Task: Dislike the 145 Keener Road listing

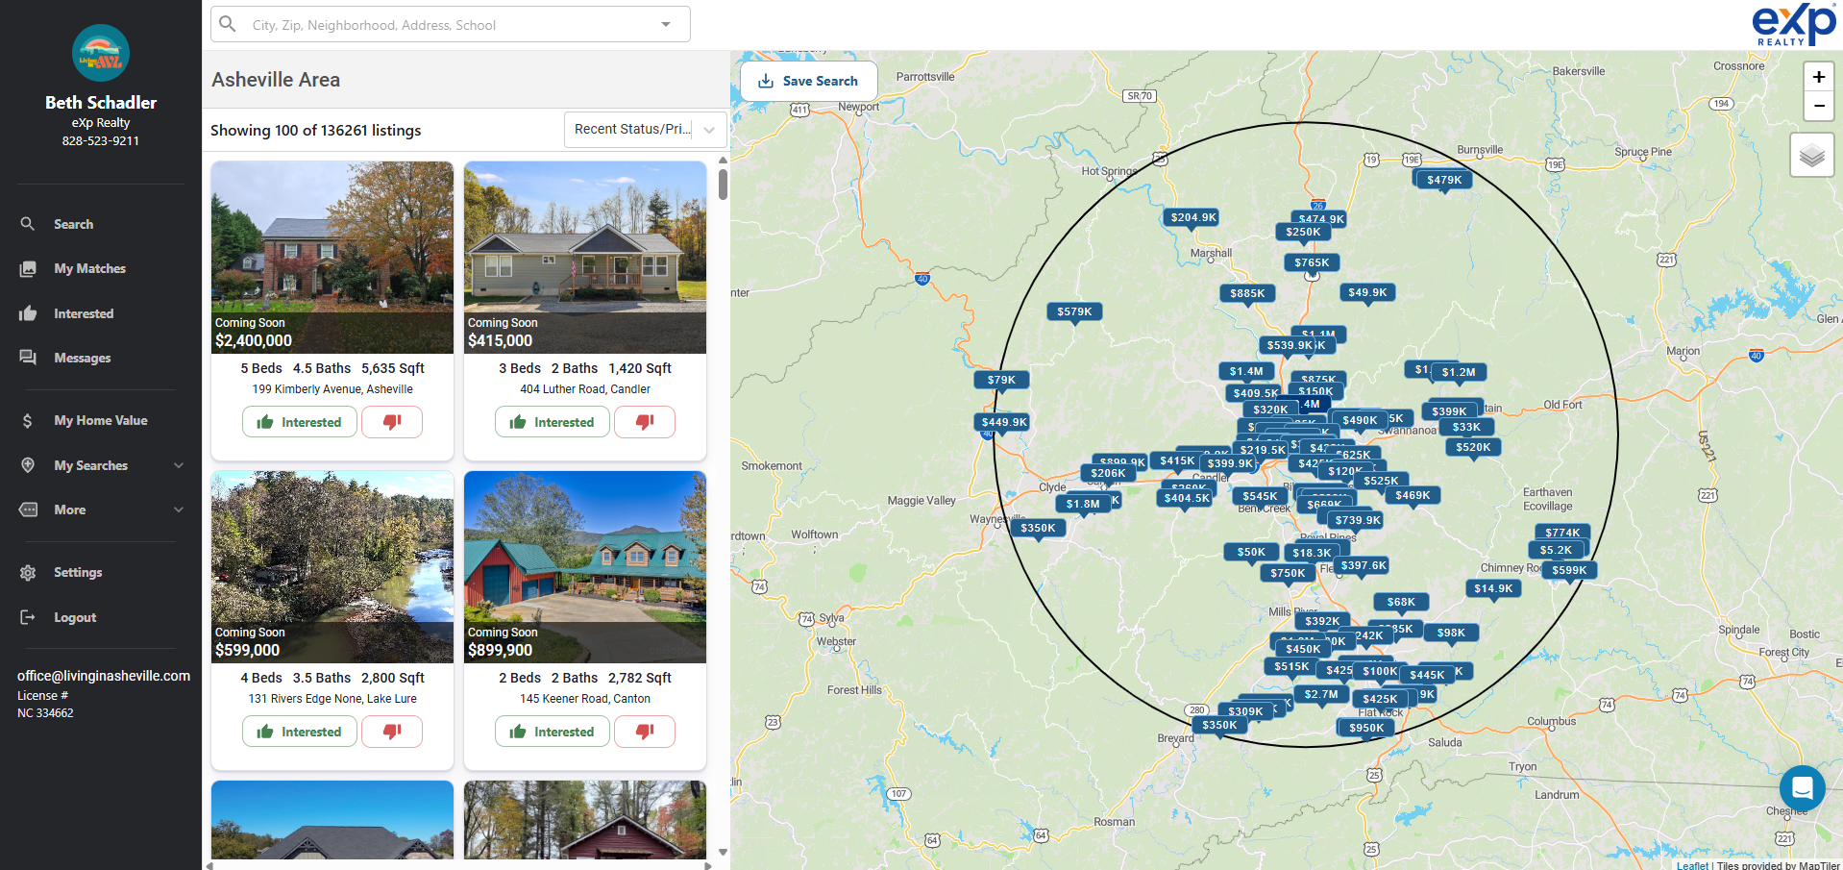Action: coord(645,732)
